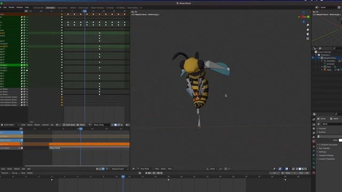Select wireframe viewport shading icon
This screenshot has width=342, height=192.
click(x=297, y=169)
